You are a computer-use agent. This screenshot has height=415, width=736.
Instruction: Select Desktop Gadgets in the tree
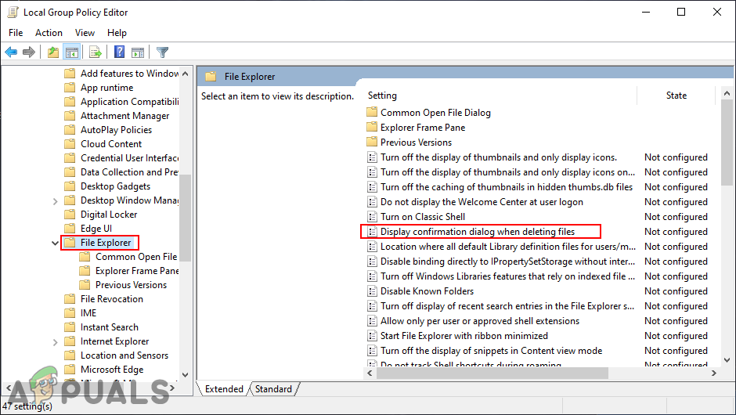pyautogui.click(x=115, y=186)
